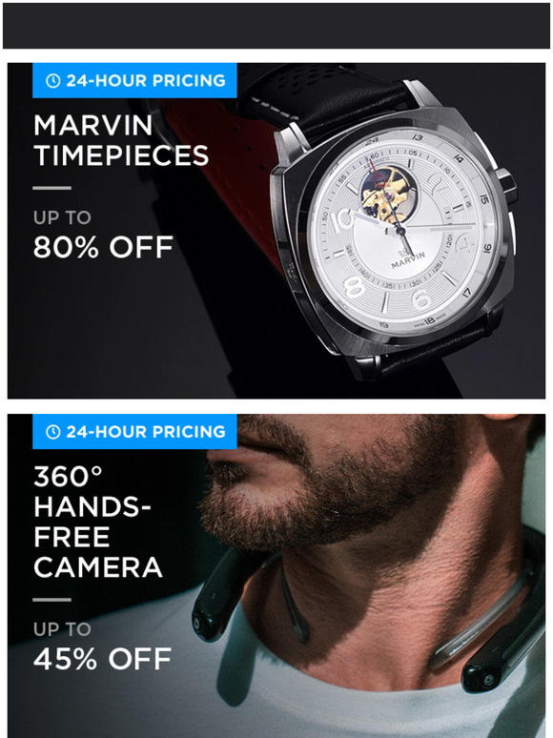553x738 pixels.
Task: Click the right neckband camera lens
Action: pos(489,680)
